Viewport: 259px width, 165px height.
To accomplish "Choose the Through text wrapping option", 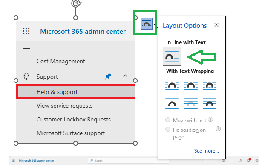I will click(210, 85).
